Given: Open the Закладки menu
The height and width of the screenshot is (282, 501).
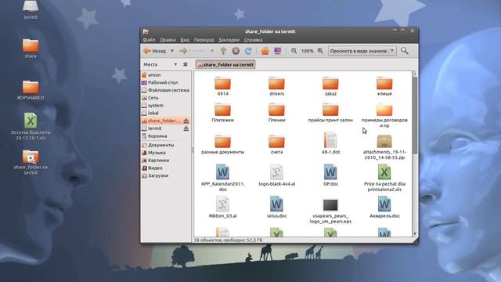Looking at the screenshot, I should (x=229, y=40).
